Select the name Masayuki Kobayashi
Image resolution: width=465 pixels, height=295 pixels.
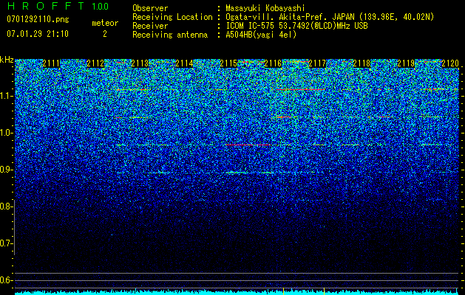[265, 9]
